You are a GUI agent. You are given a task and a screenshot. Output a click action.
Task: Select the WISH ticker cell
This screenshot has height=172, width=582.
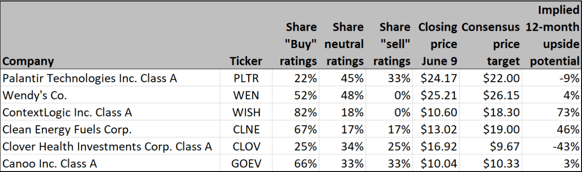point(246,113)
